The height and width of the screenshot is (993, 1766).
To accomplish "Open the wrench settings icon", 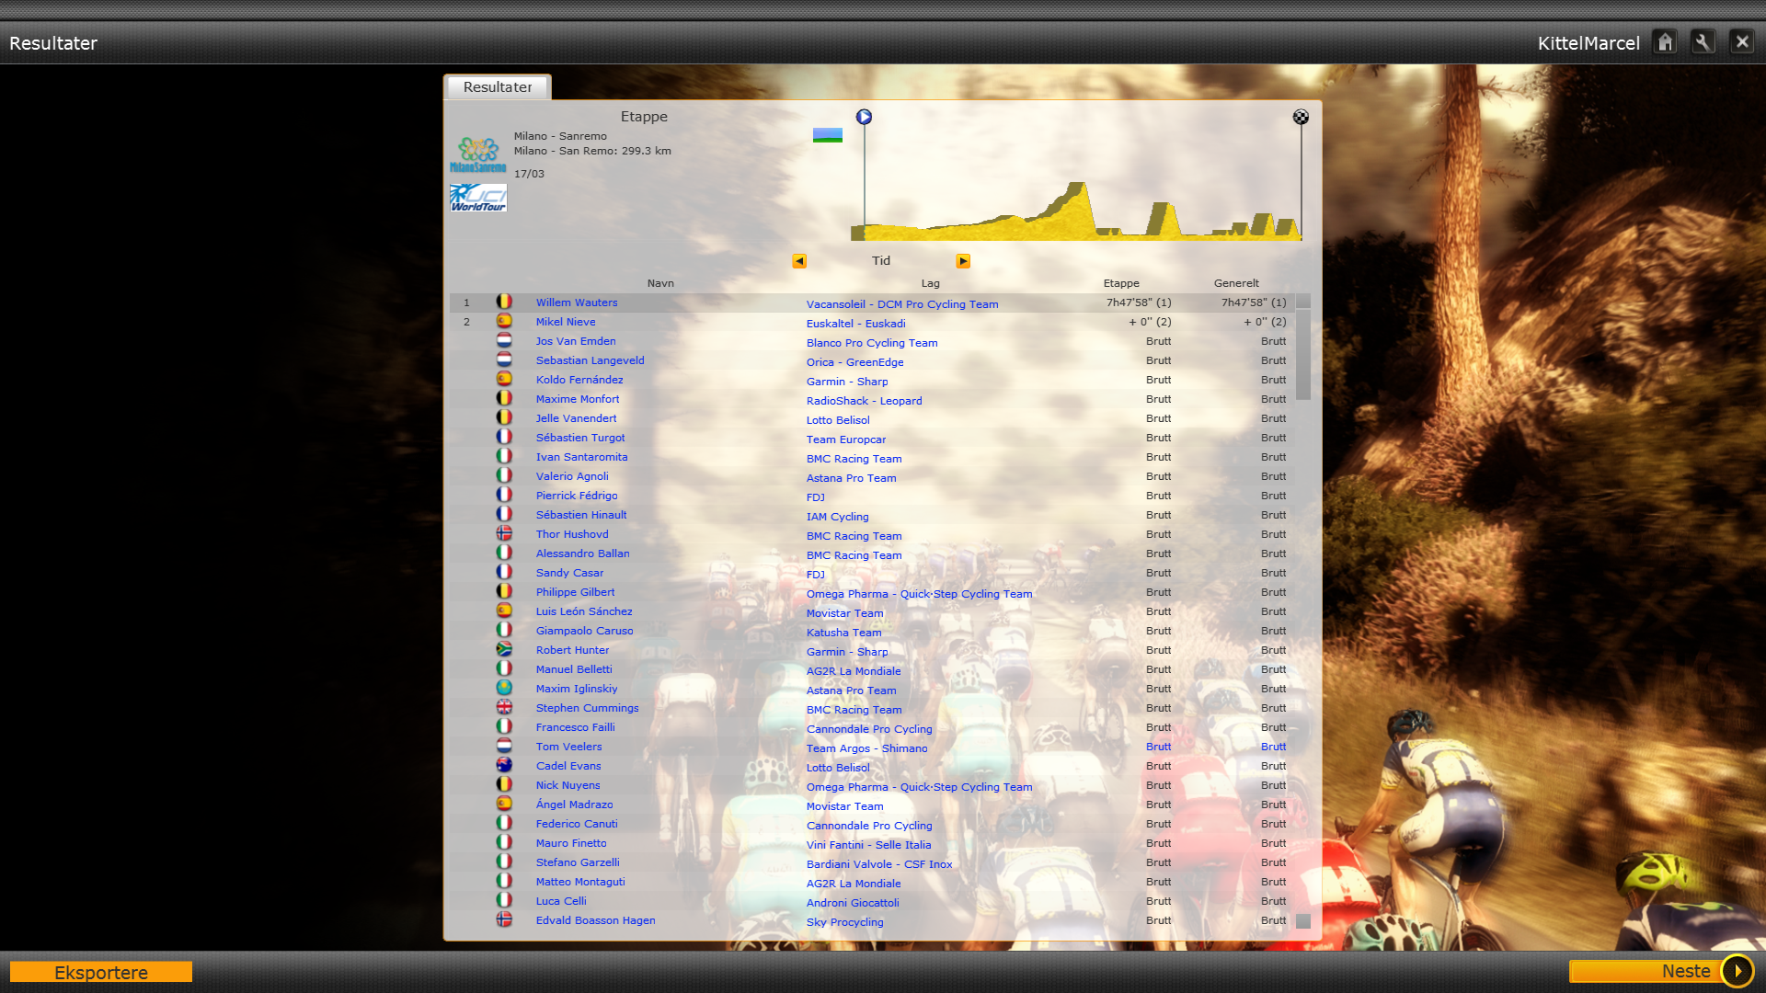I will coord(1703,42).
